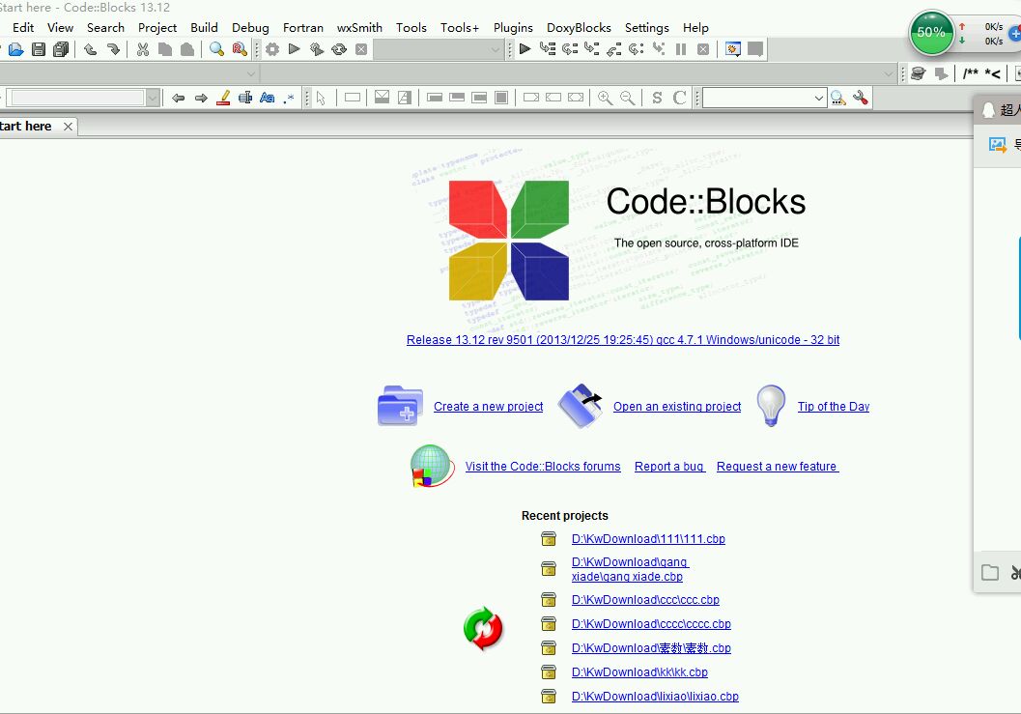Viewport: 1021px width, 714px height.
Task: Click the highlight marker pen icon
Action: 223,98
